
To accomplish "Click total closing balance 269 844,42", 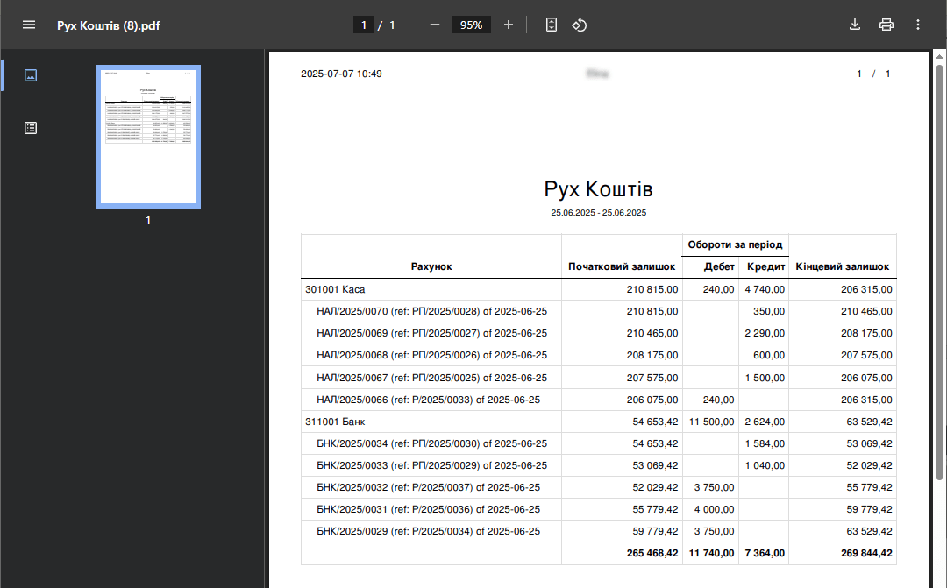I will (866, 553).
